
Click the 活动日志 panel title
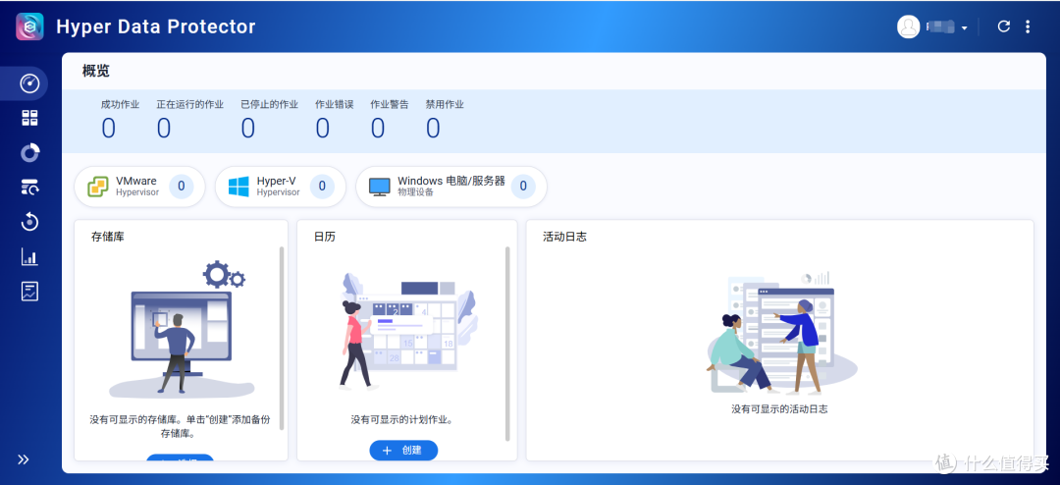(x=564, y=238)
